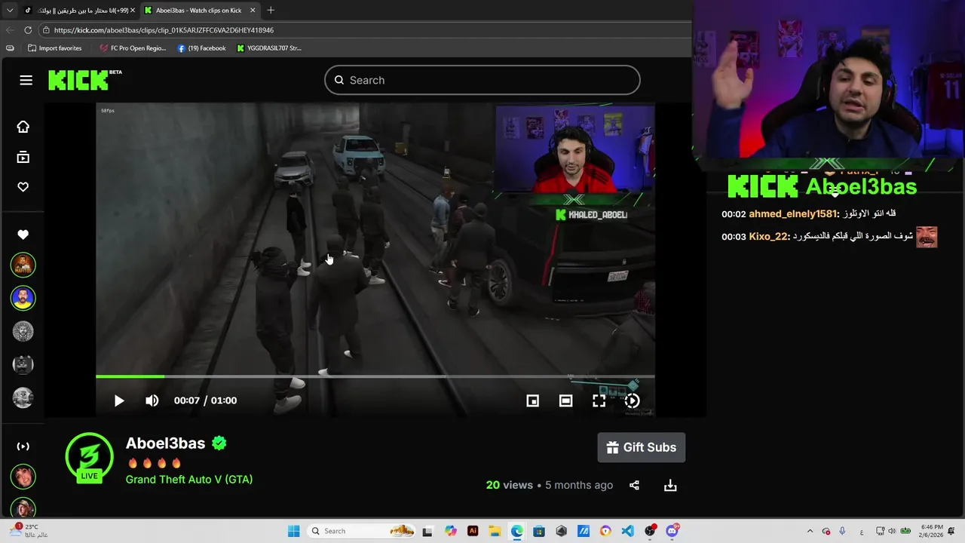Viewport: 965px width, 543px height.
Task: Close the Aboel3bas Kick tab
Action: [x=253, y=11]
